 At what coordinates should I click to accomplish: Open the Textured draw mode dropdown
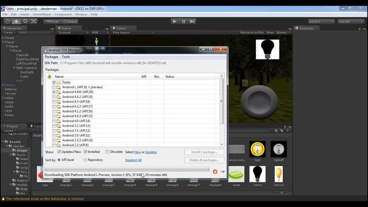(73, 33)
